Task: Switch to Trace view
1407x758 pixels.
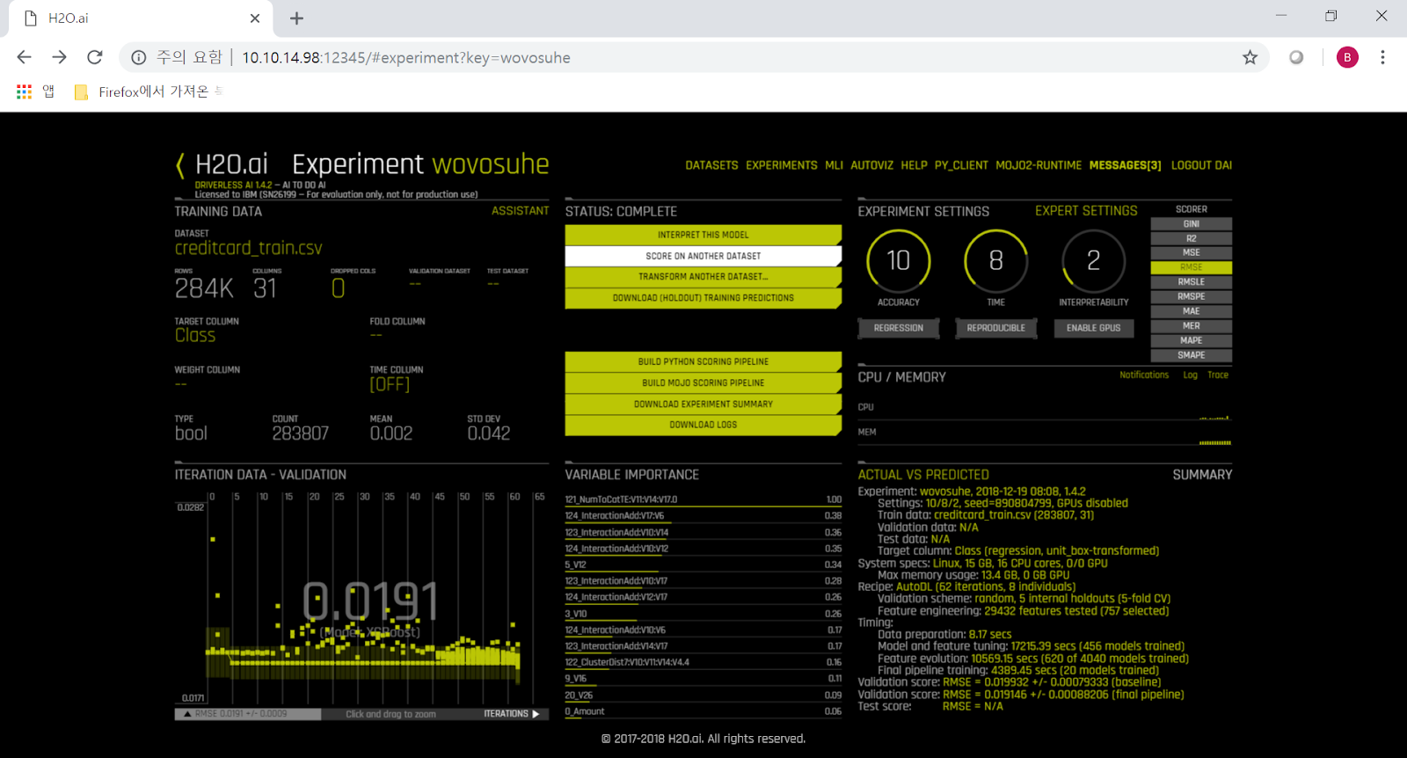Action: click(x=1218, y=375)
